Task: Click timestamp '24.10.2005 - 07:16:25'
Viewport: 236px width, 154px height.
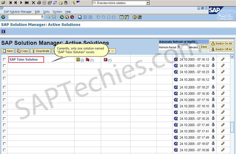Action: click(194, 119)
